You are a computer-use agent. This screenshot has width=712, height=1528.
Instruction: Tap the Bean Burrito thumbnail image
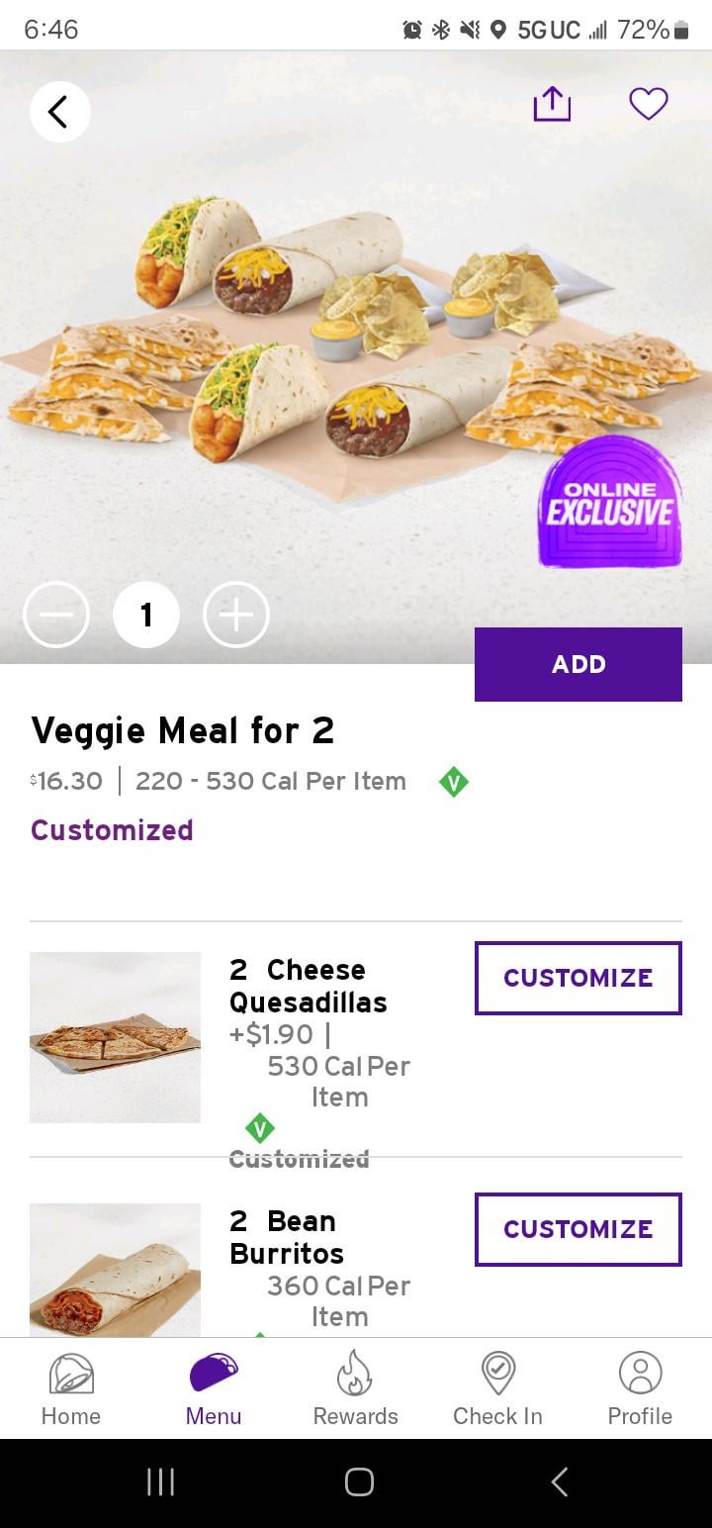(115, 1271)
